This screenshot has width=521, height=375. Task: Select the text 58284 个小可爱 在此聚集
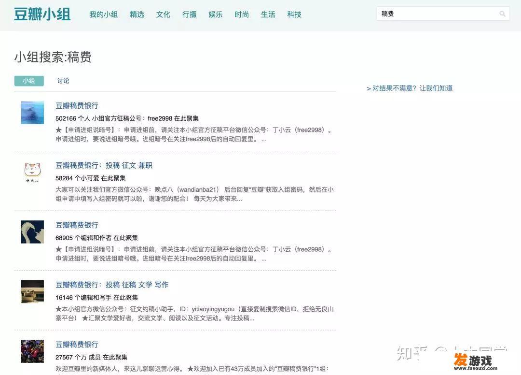pos(90,178)
